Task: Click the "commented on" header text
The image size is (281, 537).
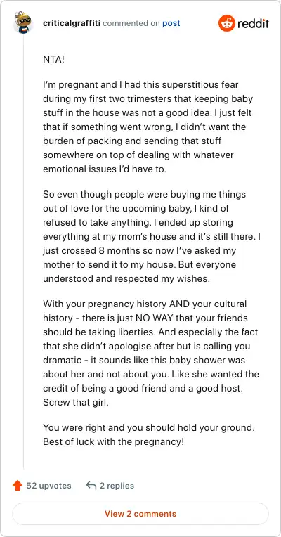Action: (x=131, y=23)
